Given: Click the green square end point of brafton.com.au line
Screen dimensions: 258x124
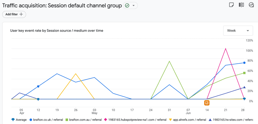Looking at the screenshot, I should [244, 73].
